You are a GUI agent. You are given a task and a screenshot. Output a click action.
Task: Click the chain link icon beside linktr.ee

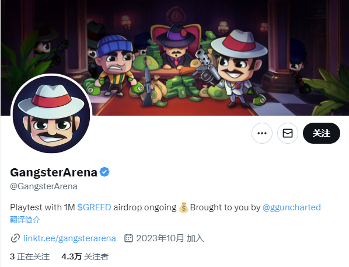[x=15, y=238]
